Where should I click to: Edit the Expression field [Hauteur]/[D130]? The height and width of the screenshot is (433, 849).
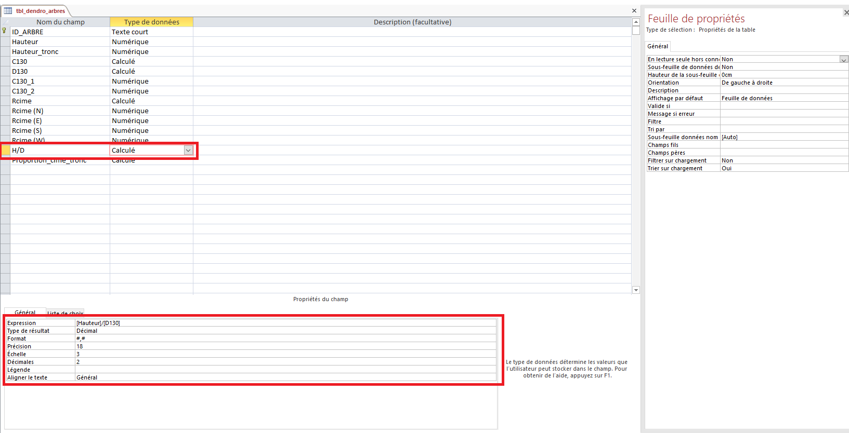[x=285, y=323]
